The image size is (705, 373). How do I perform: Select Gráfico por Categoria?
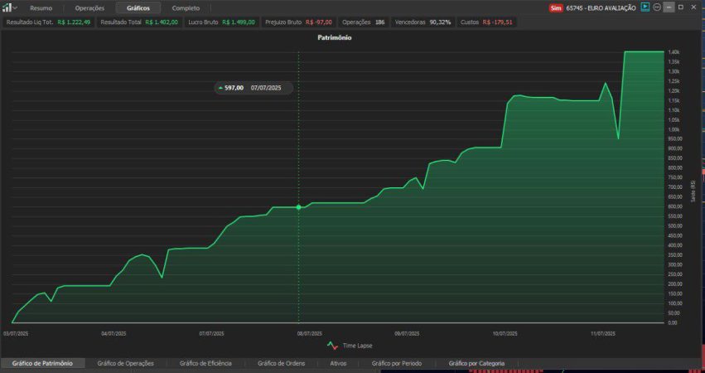tap(476, 363)
